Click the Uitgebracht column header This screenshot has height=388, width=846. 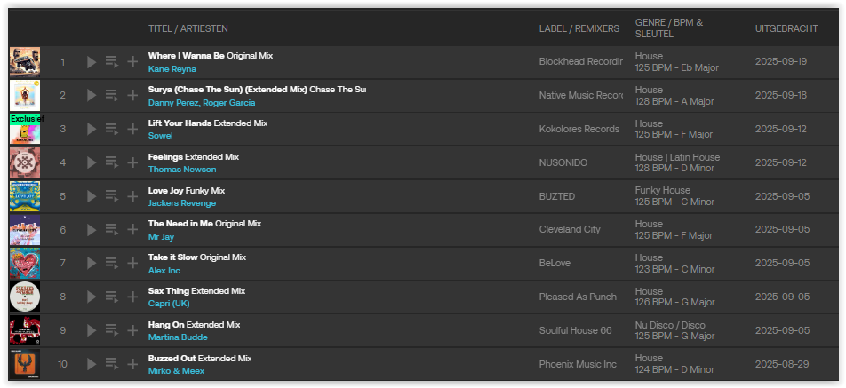[x=786, y=29]
